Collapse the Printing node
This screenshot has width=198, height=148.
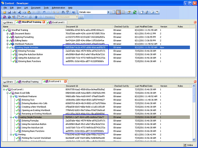point(11,134)
